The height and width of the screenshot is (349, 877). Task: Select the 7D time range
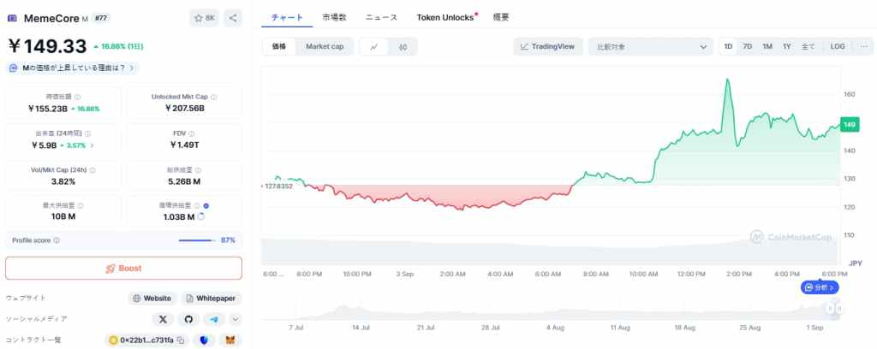747,47
